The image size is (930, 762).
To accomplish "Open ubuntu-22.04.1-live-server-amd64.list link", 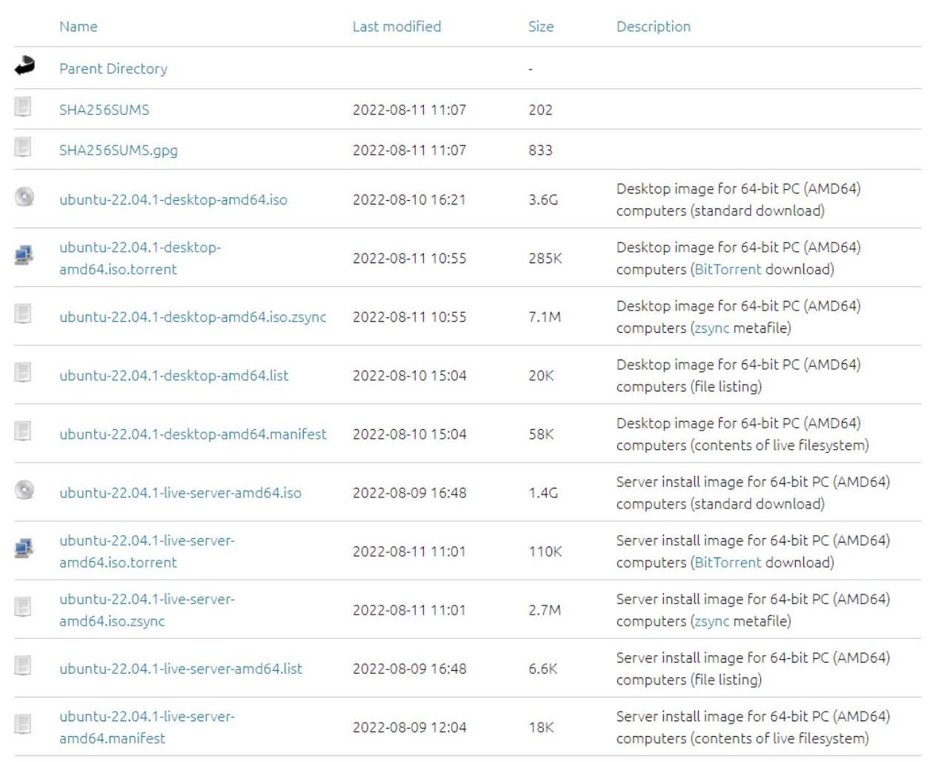I will pyautogui.click(x=181, y=669).
